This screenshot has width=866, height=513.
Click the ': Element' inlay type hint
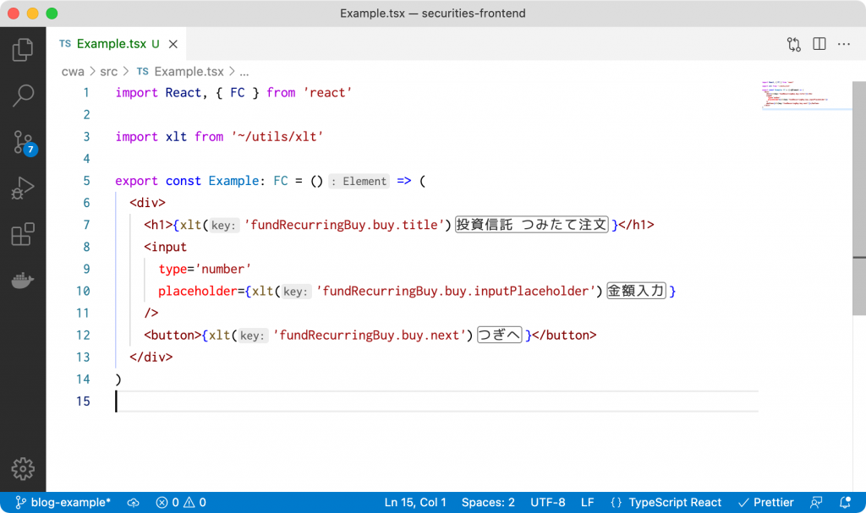click(x=359, y=181)
